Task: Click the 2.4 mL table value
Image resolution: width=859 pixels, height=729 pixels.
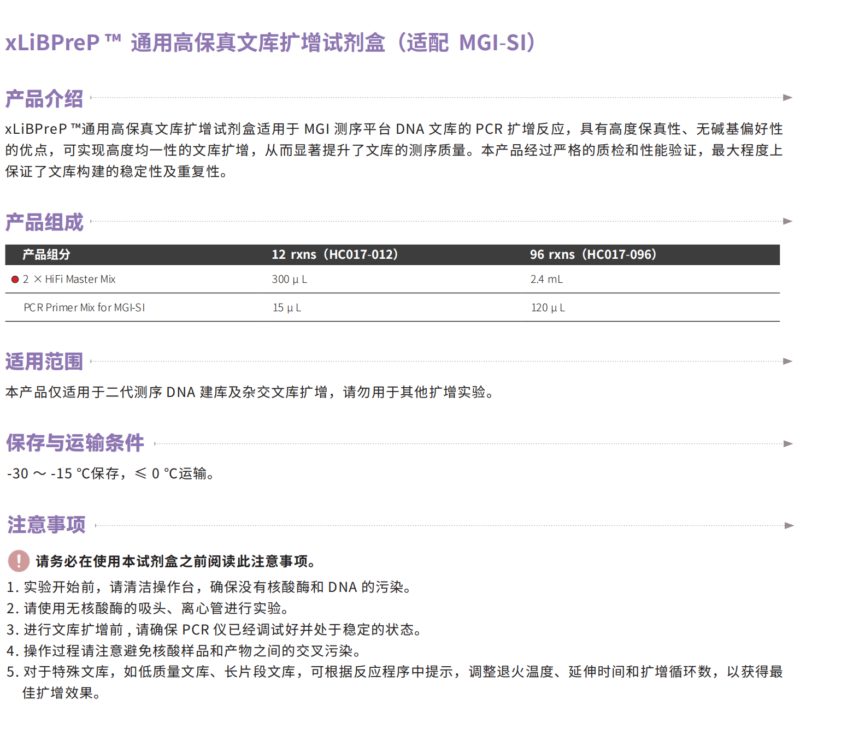Action: [546, 279]
